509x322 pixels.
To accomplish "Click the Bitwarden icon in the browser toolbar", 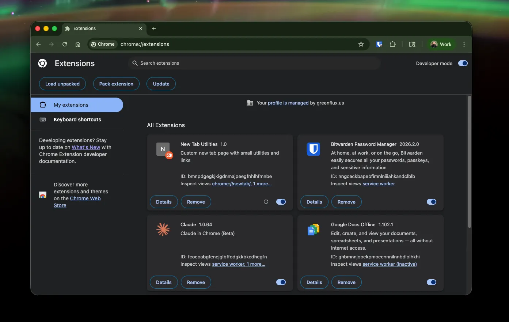I will [379, 44].
